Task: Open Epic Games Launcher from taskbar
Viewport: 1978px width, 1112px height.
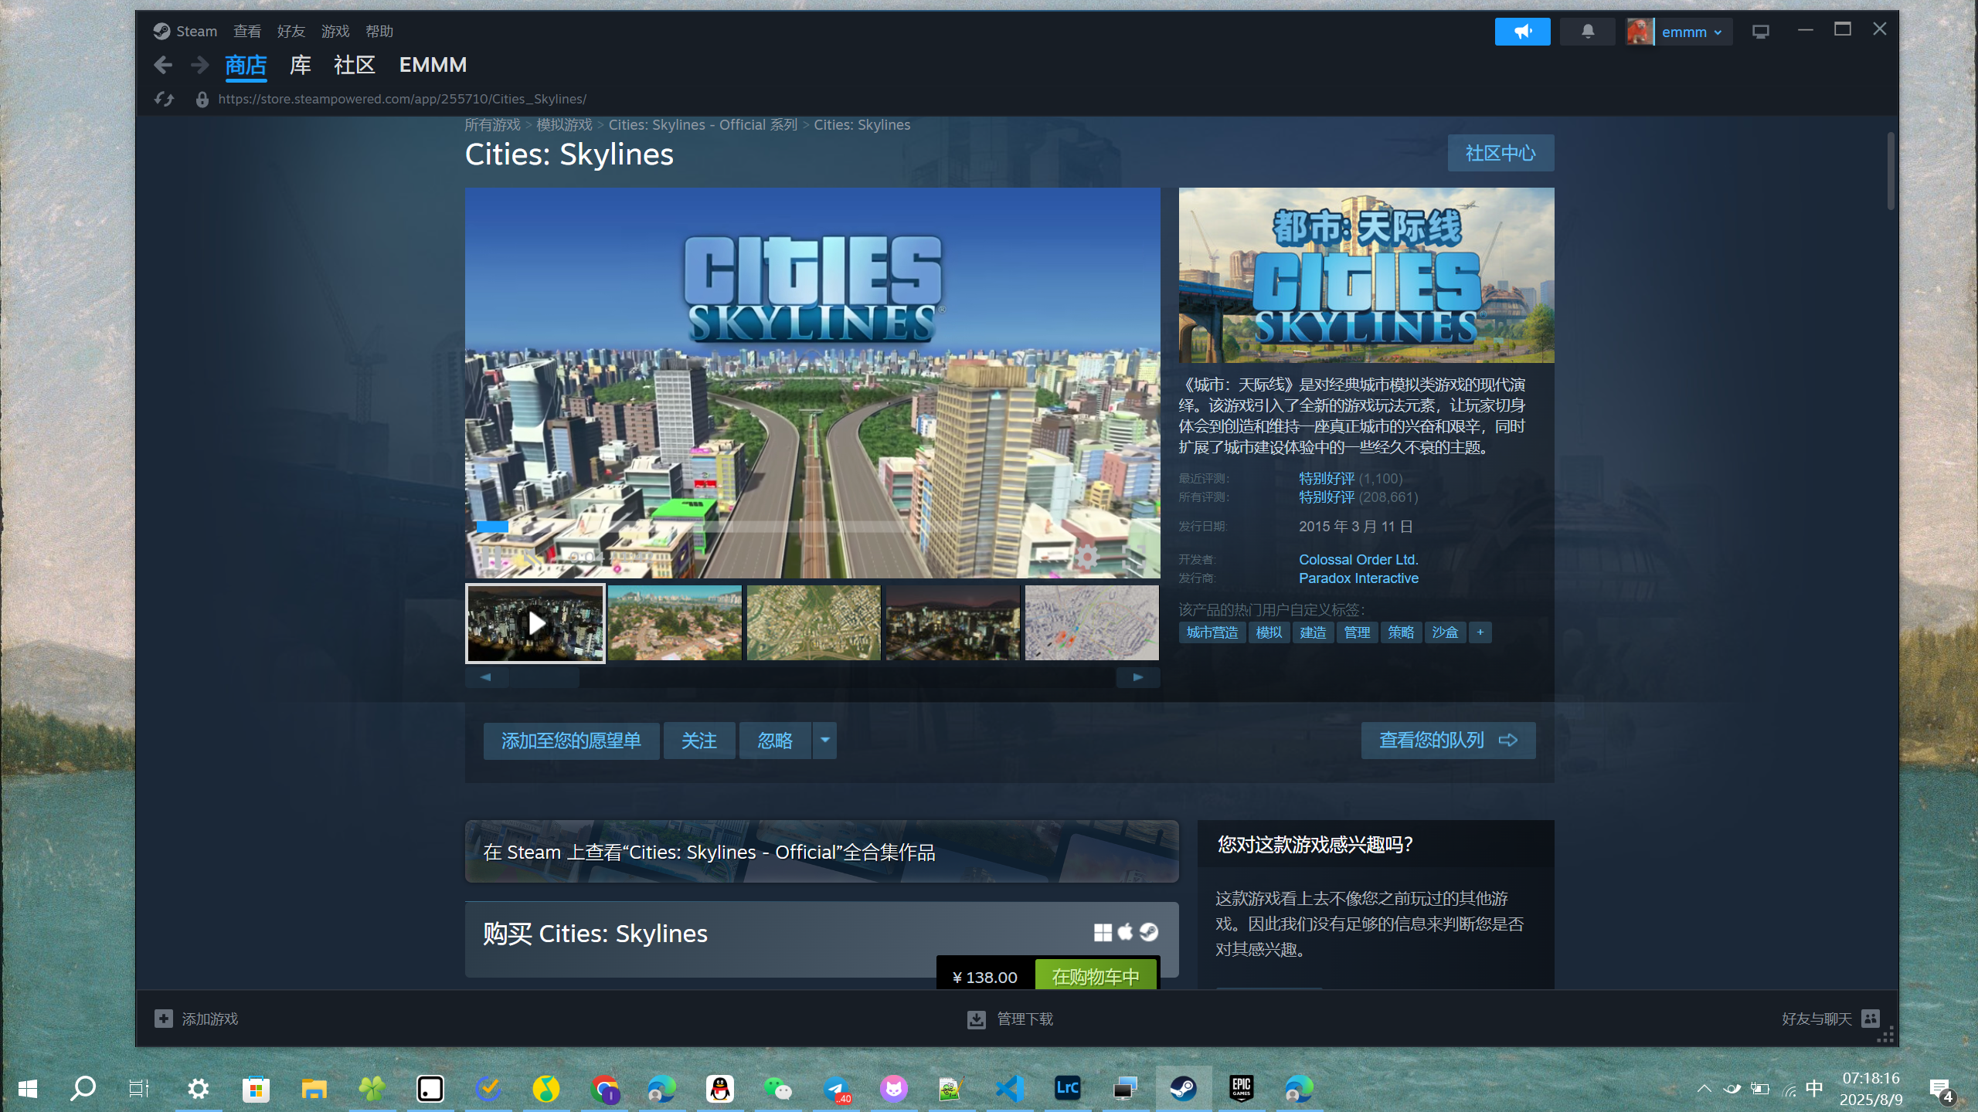Action: [1241, 1089]
